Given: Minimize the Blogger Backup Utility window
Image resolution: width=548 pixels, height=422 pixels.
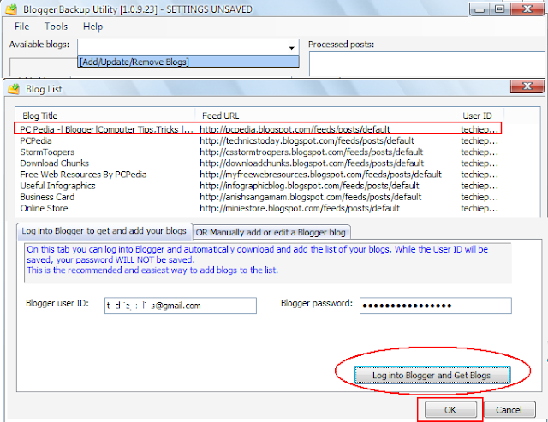Looking at the screenshot, I should pos(479,9).
